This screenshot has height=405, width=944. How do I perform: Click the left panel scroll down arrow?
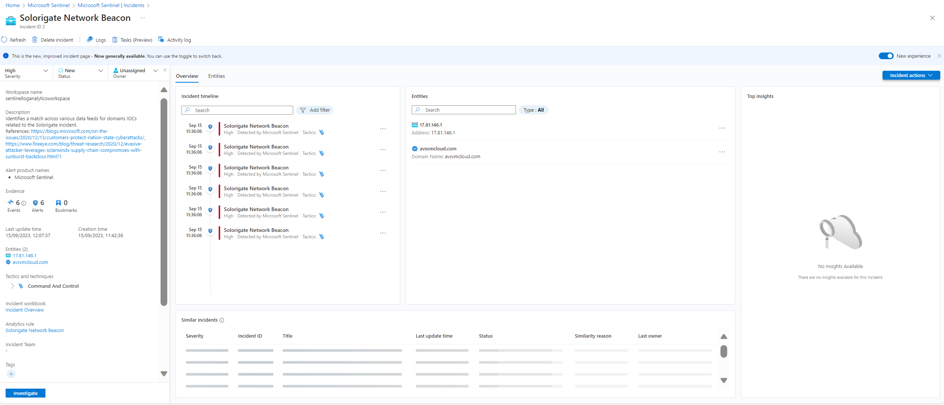coord(164,374)
